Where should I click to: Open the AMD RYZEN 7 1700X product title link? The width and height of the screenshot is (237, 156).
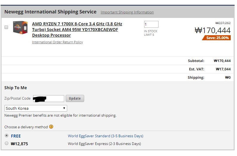click(x=77, y=30)
